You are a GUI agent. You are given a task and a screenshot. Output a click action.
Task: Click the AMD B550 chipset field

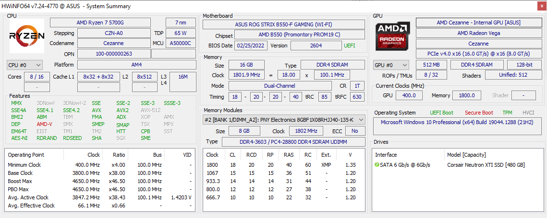(299, 35)
